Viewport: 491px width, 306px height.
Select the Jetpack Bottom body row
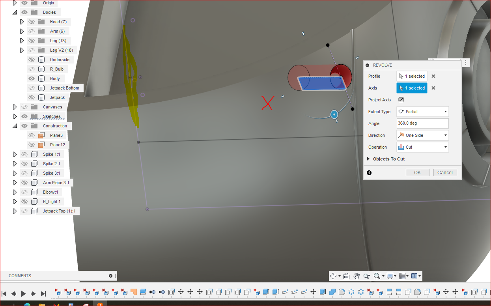55,88
